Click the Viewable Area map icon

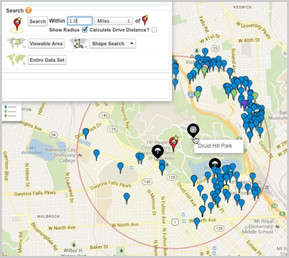pyautogui.click(x=16, y=43)
